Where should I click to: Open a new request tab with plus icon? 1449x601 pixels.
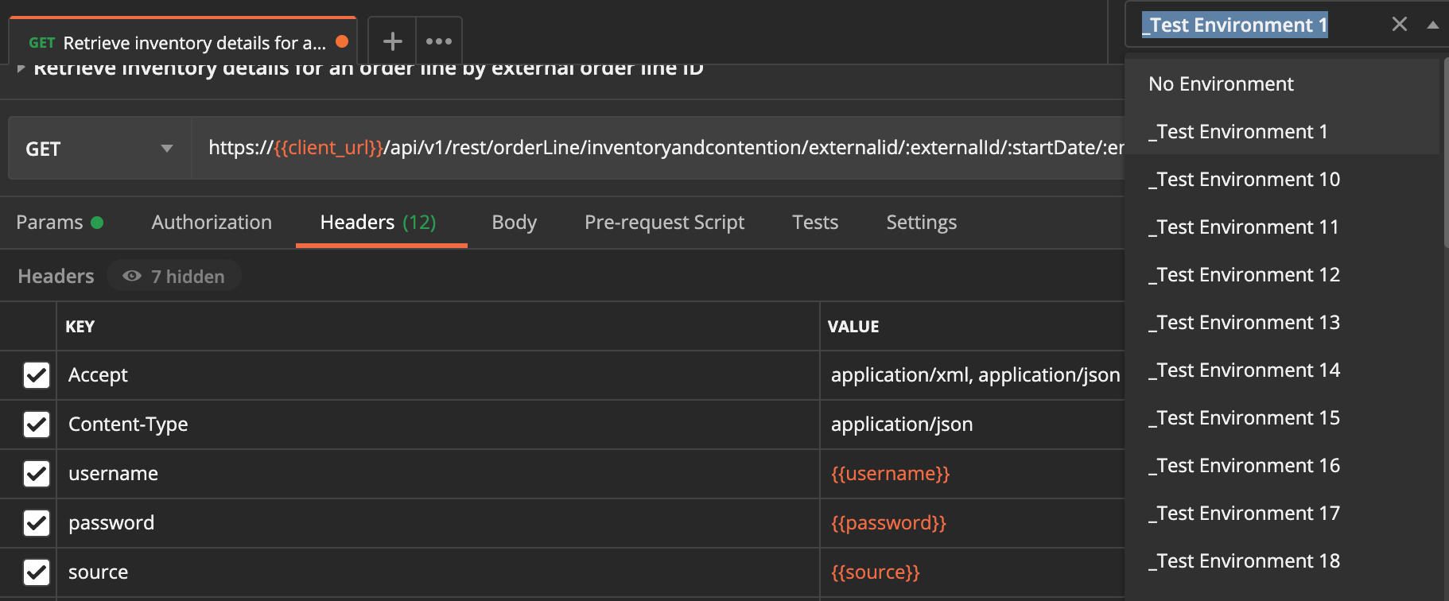[x=392, y=41]
